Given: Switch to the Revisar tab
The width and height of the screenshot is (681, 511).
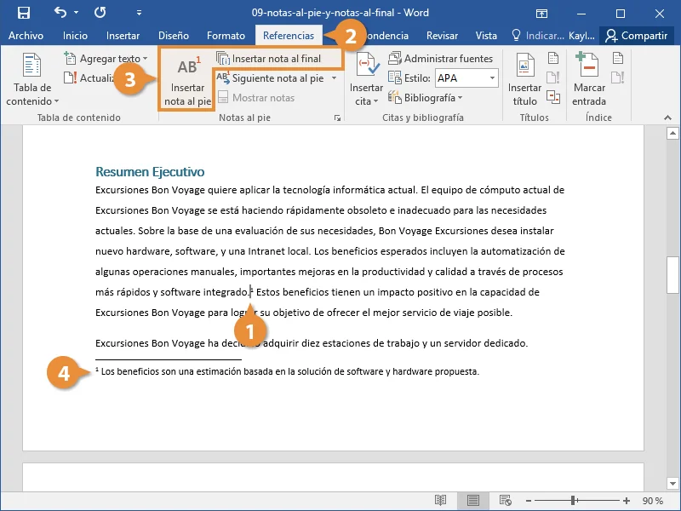Looking at the screenshot, I should (442, 36).
